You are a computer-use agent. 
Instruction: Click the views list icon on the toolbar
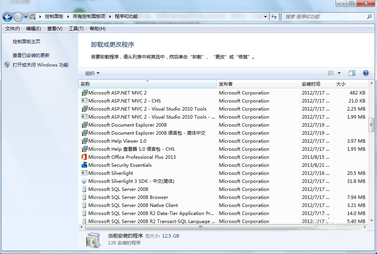[x=331, y=73]
